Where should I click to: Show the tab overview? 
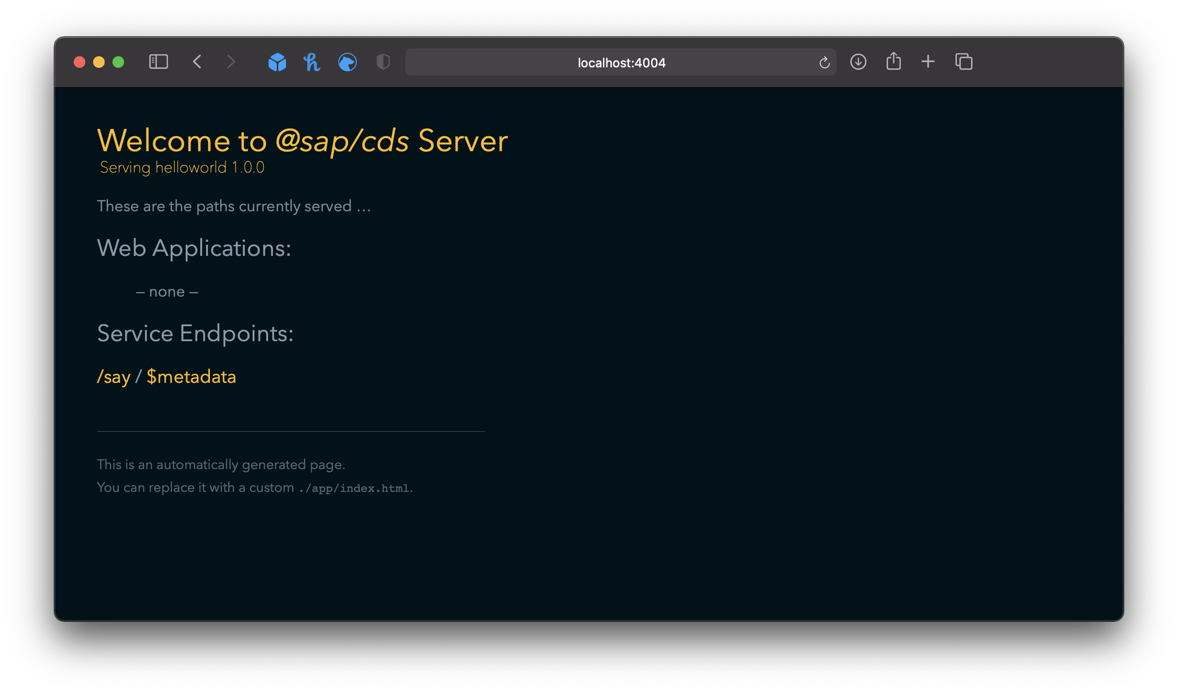964,62
